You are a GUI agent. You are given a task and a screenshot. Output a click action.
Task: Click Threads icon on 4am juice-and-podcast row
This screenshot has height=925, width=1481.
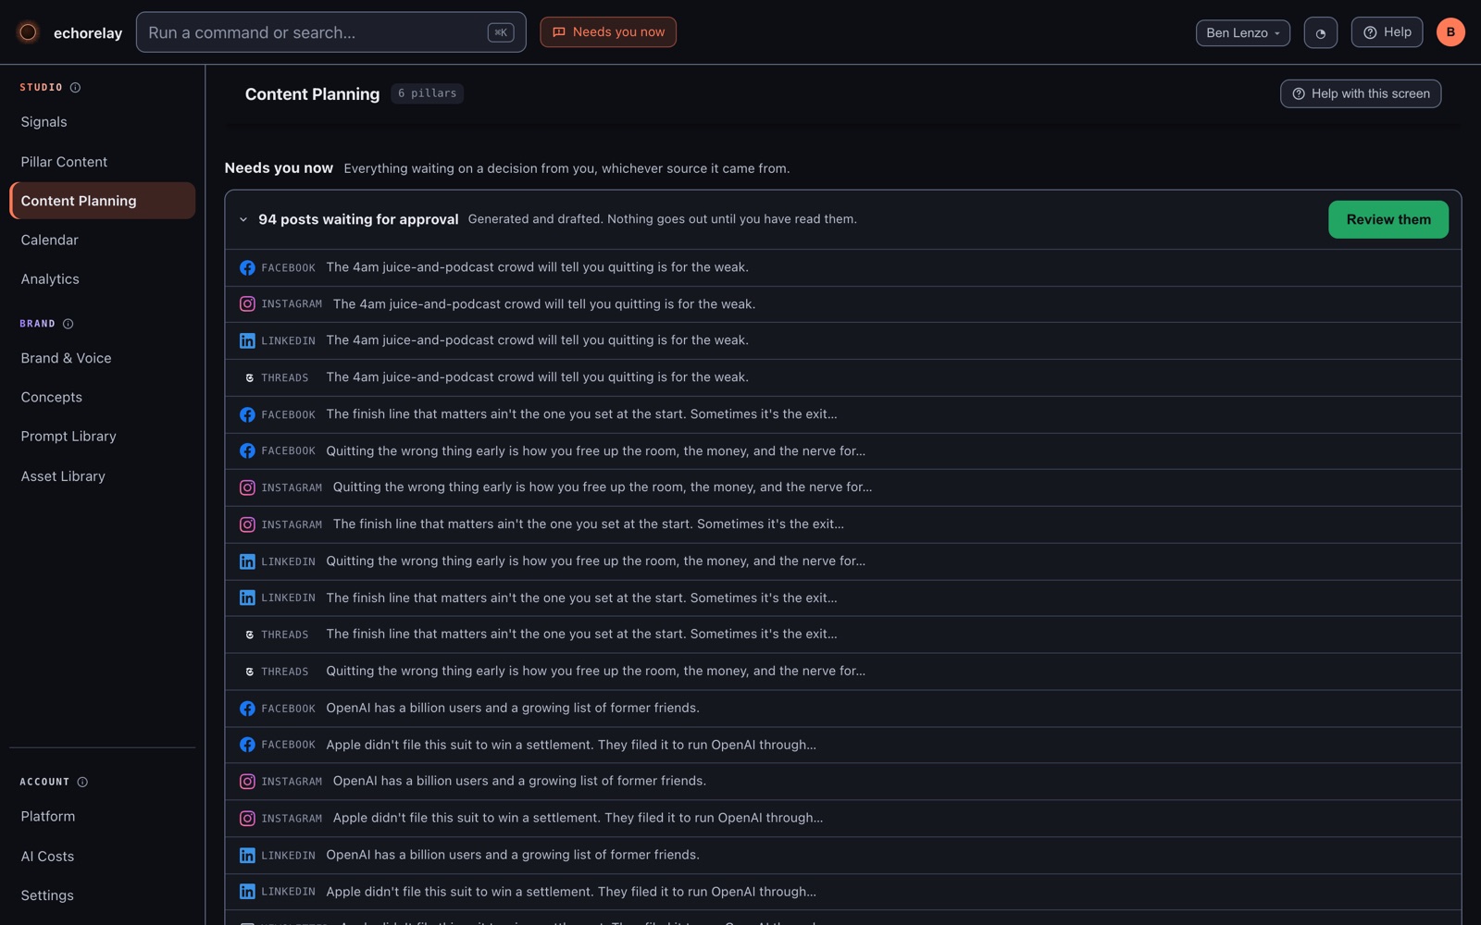click(249, 377)
